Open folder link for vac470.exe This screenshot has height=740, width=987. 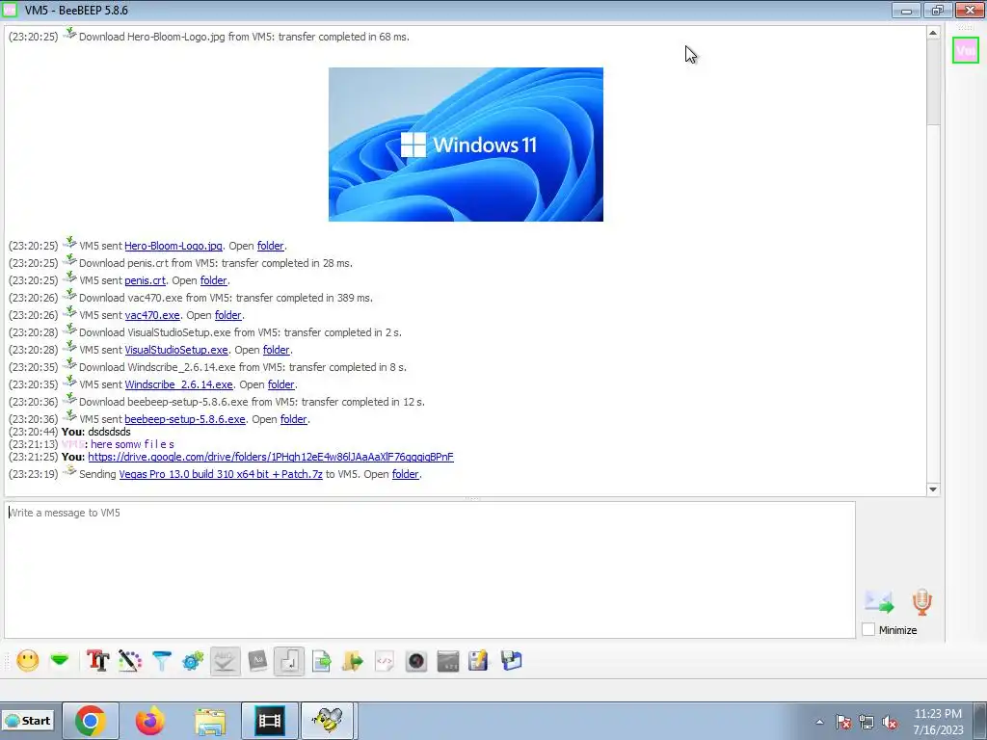click(228, 315)
